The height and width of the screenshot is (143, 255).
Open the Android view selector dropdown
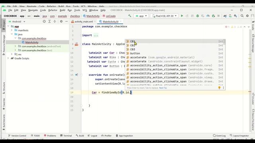17,21
